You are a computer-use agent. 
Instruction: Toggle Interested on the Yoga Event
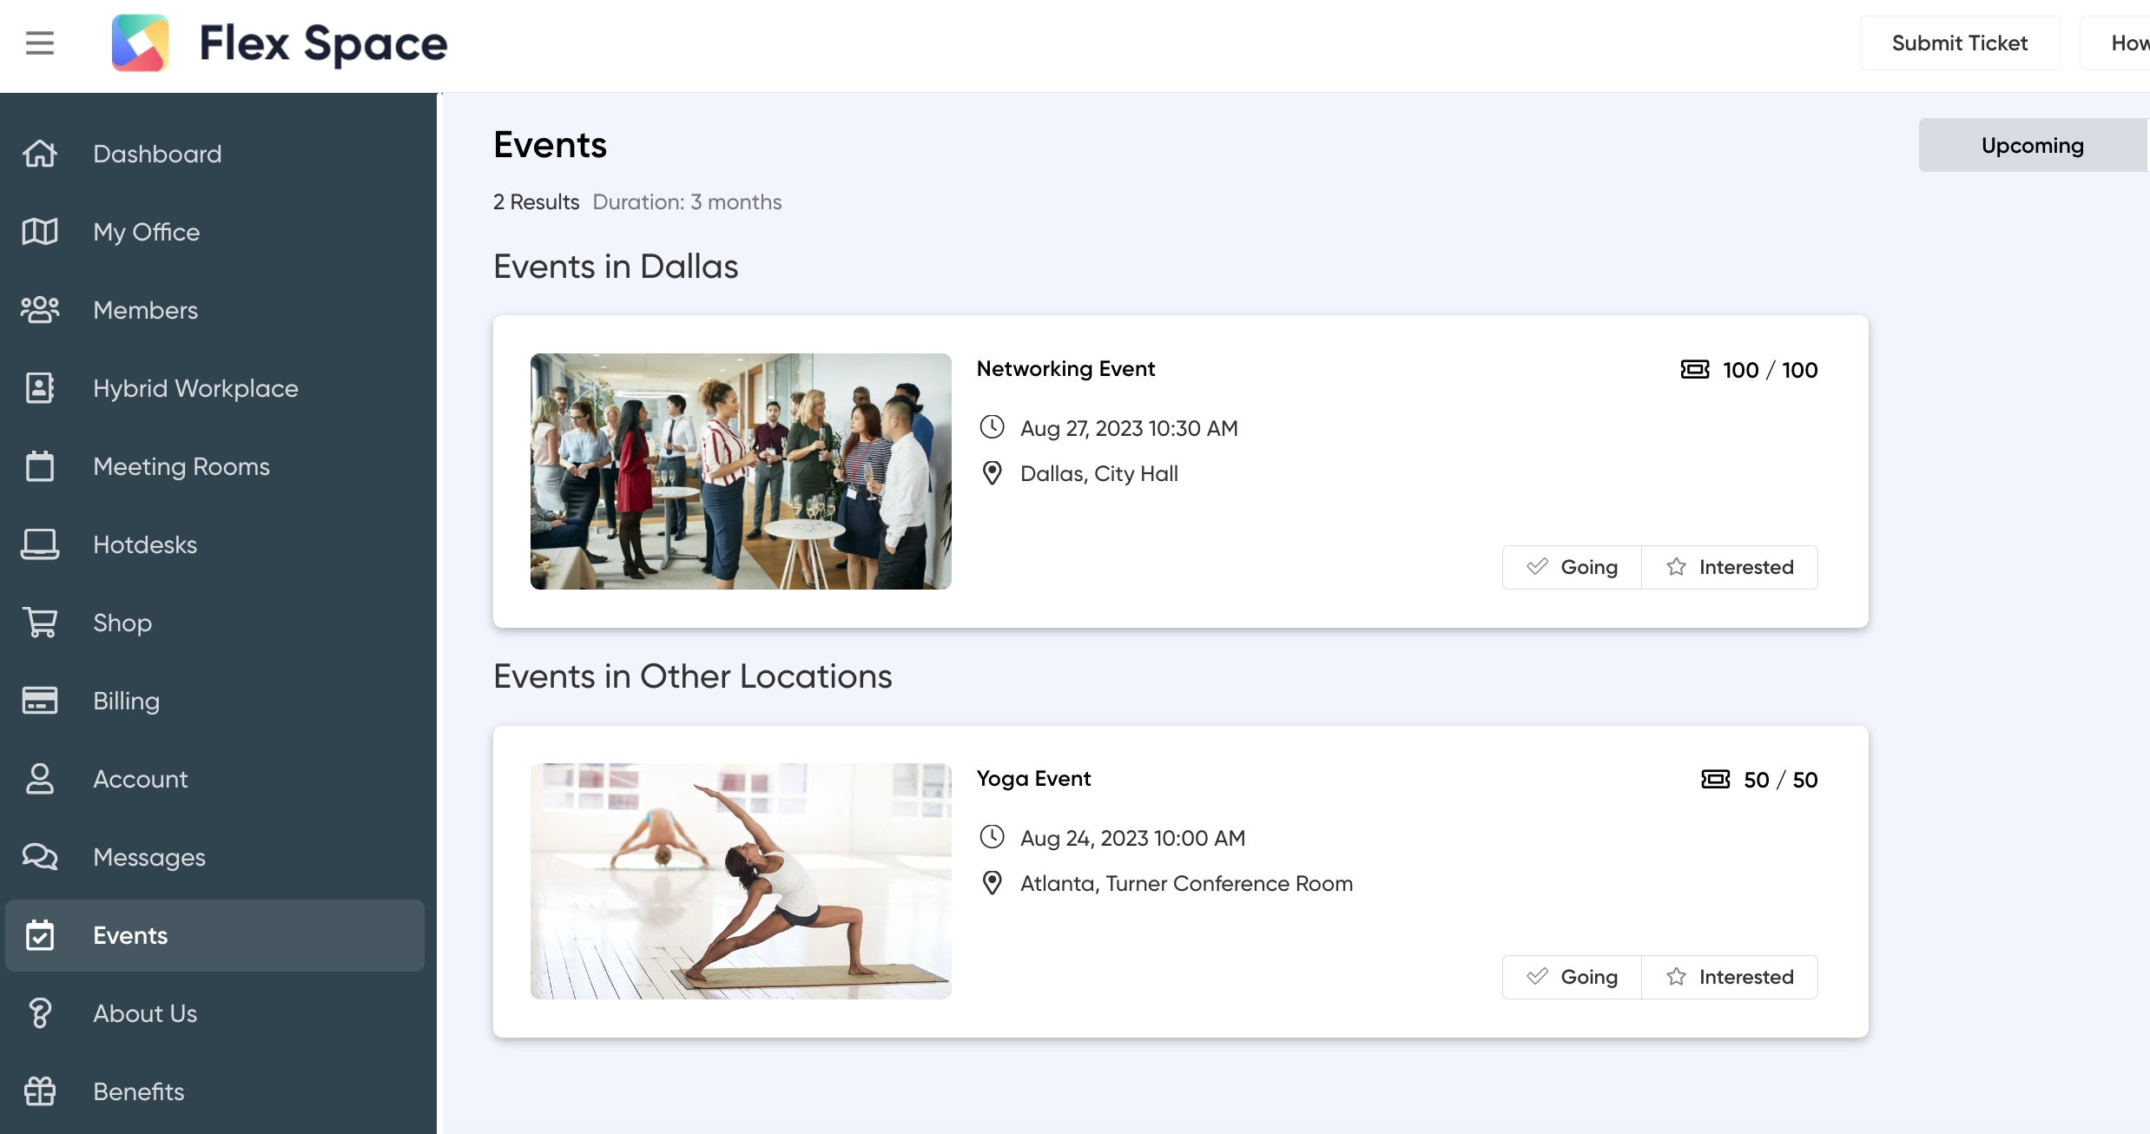[x=1730, y=977]
